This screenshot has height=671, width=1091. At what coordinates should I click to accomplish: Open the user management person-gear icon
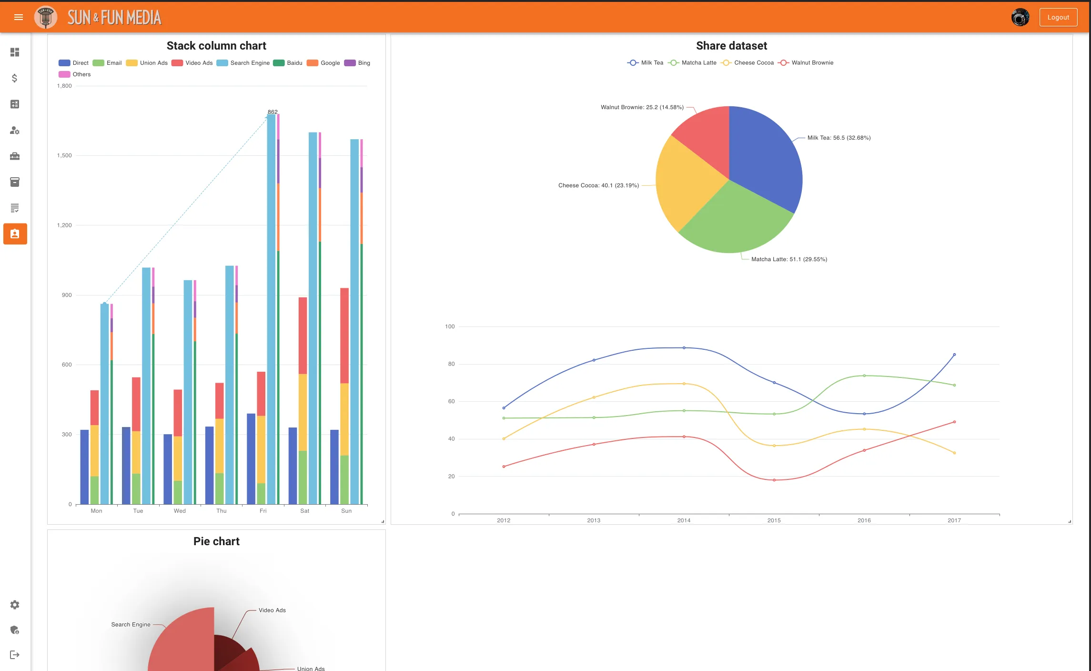pyautogui.click(x=15, y=130)
